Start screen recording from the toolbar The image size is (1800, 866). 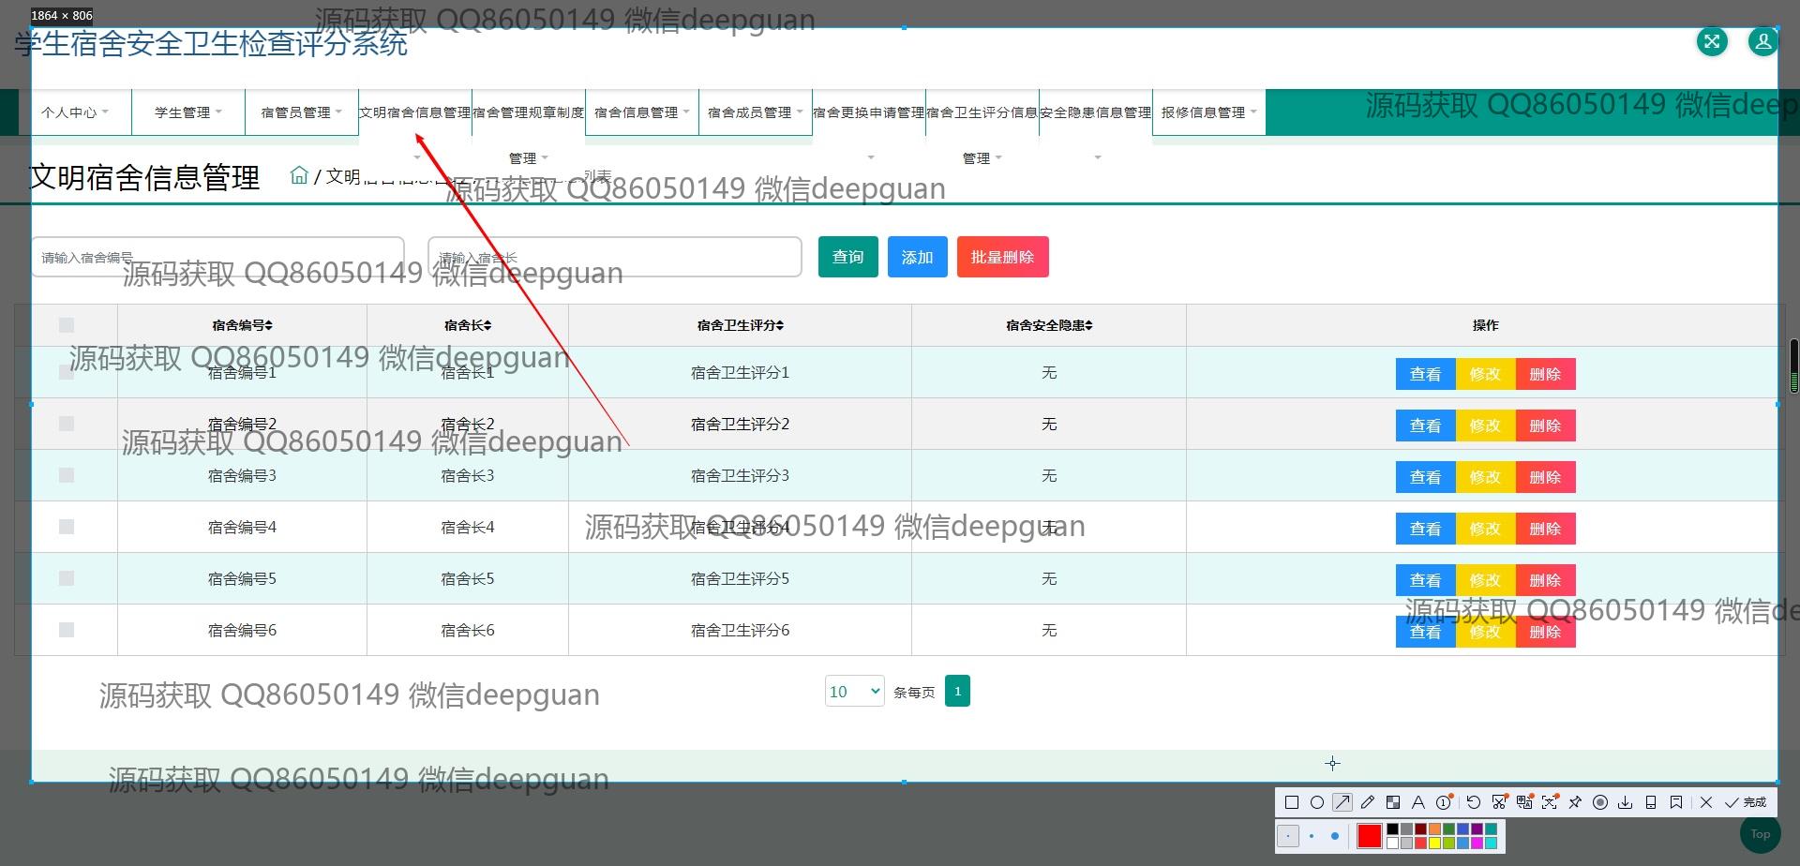point(1600,802)
